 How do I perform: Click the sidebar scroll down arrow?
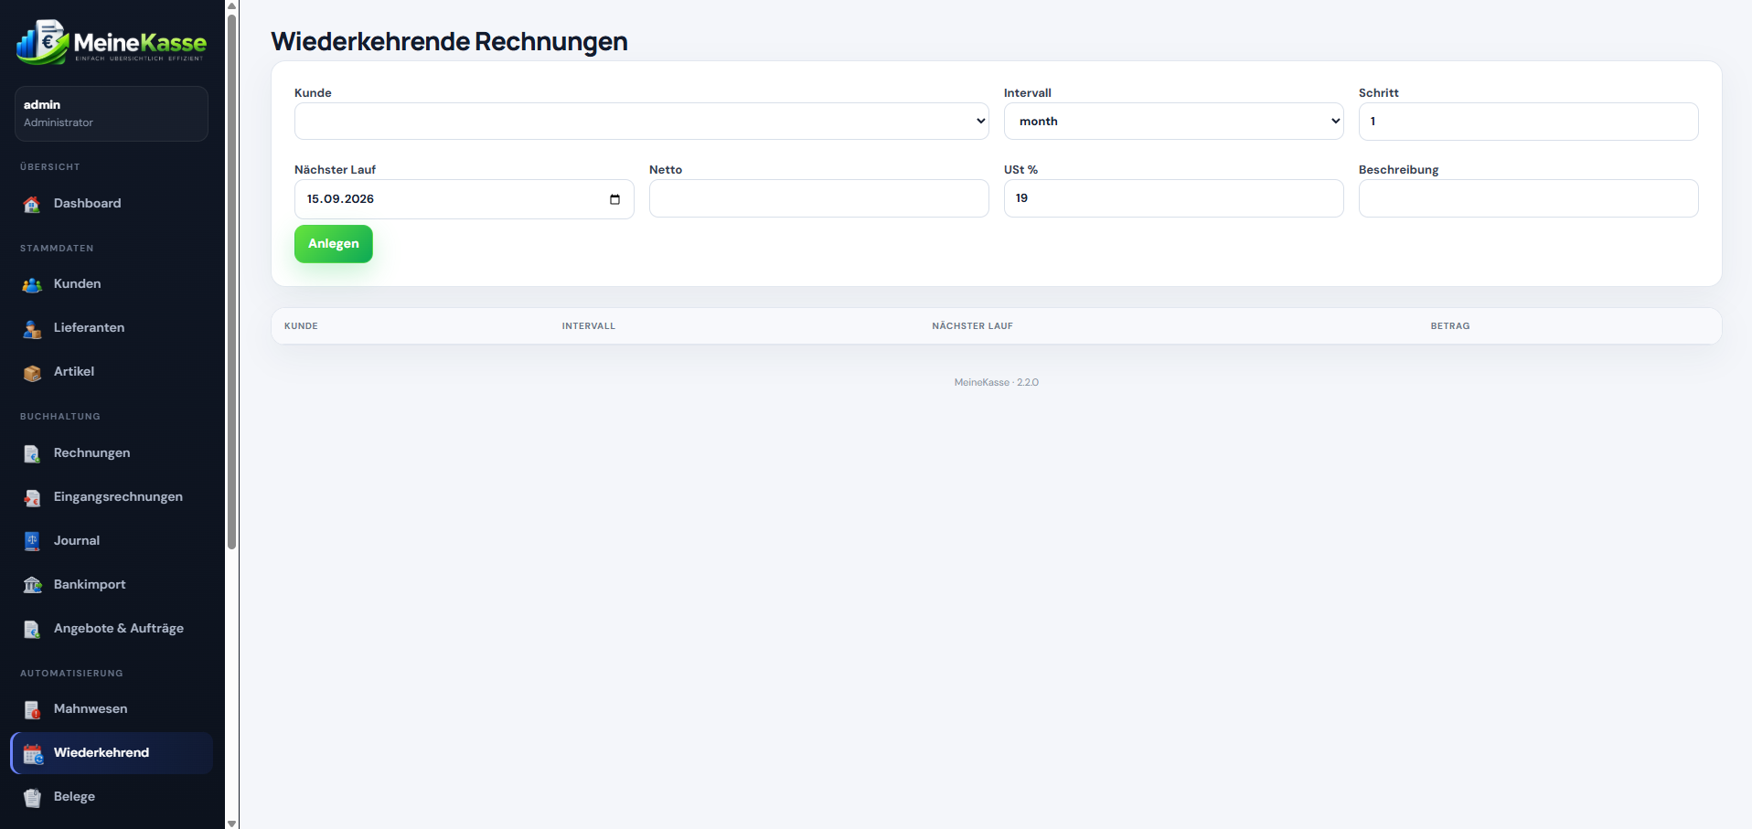pyautogui.click(x=232, y=823)
